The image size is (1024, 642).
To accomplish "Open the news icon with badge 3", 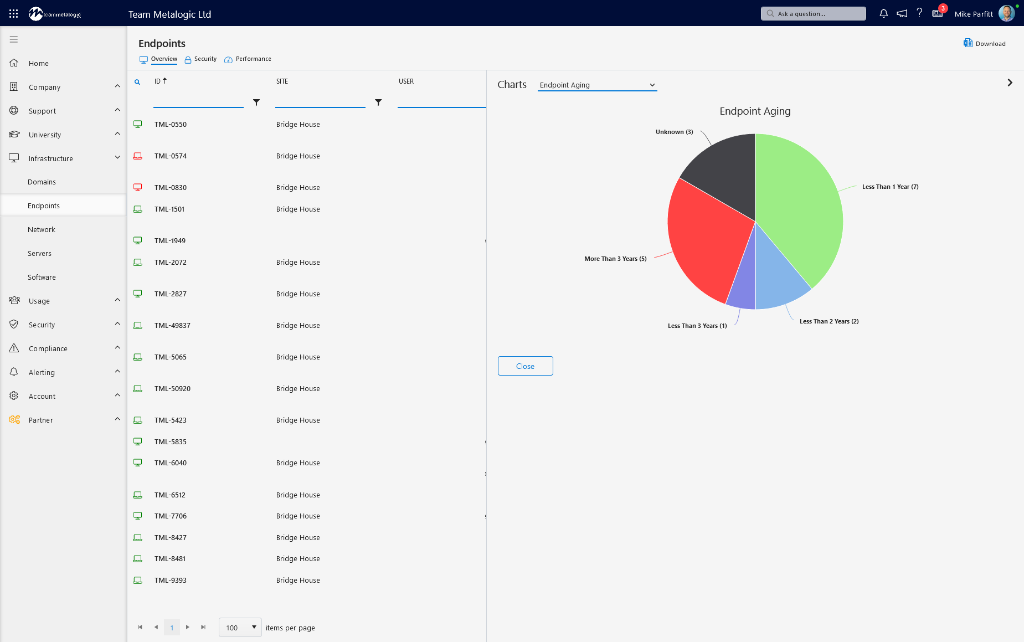I will click(938, 13).
